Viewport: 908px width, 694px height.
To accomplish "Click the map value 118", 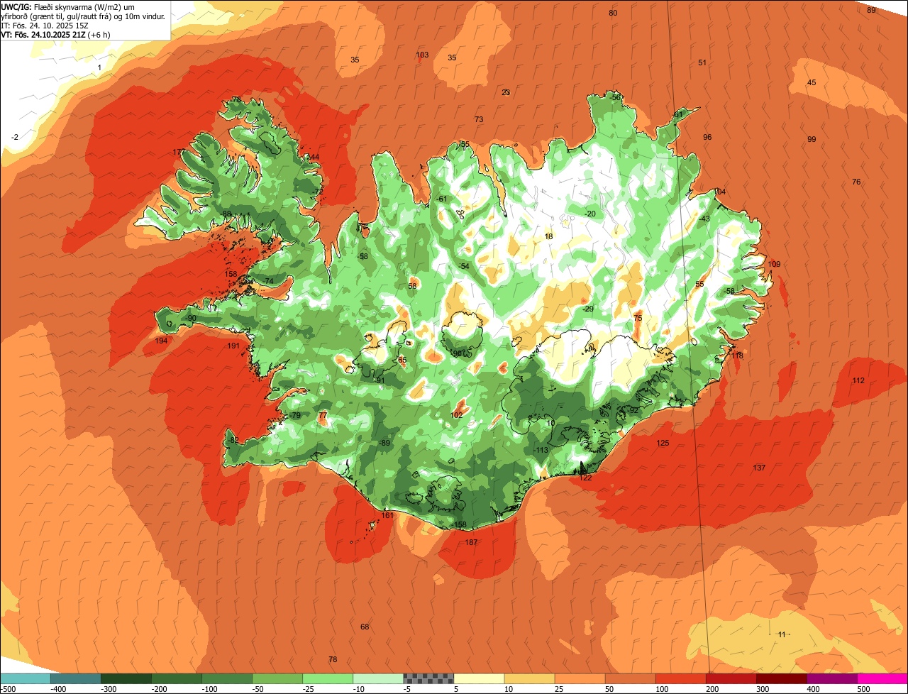I will coord(737,356).
